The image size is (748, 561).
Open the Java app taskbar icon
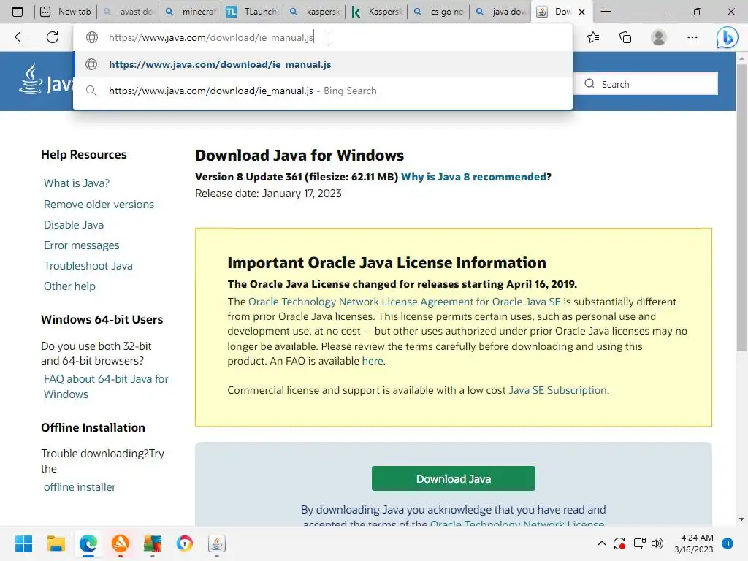click(216, 543)
